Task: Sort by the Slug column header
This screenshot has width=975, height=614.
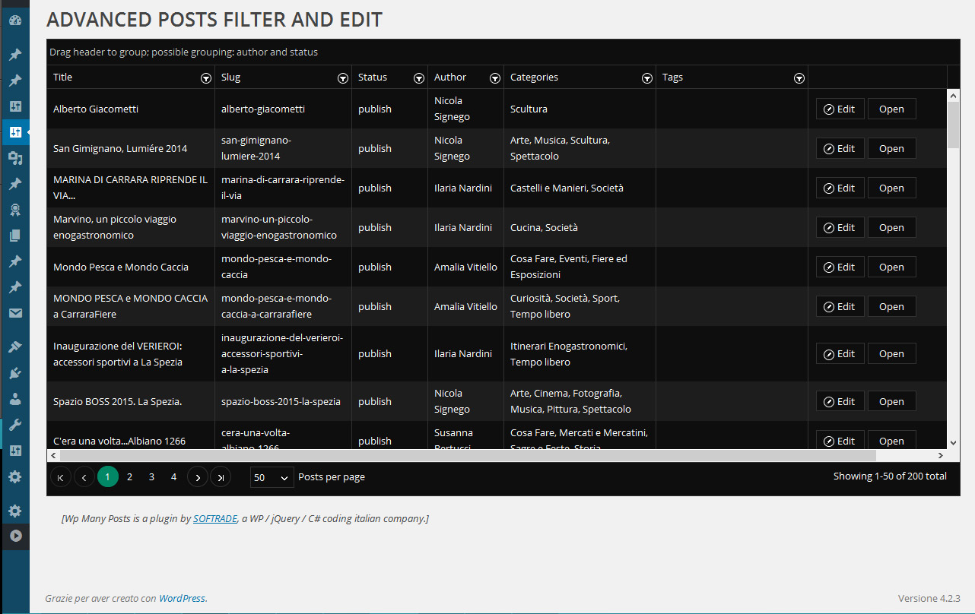Action: pyautogui.click(x=230, y=77)
